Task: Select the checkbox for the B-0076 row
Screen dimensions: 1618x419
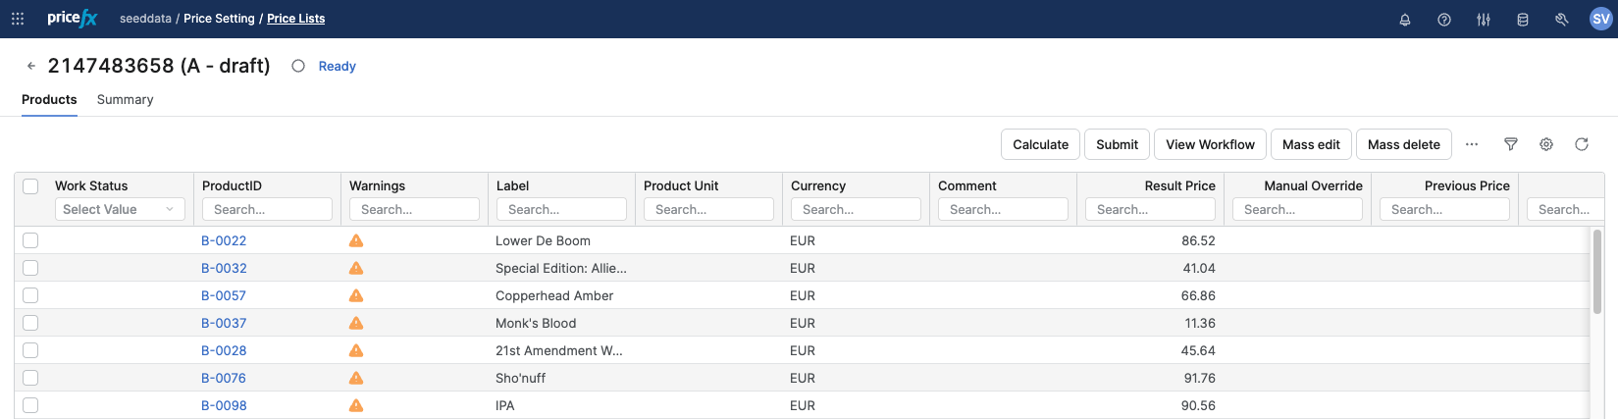Action: pos(30,378)
